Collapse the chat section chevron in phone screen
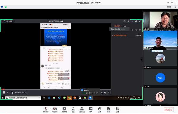Screen dimensions: 178x114 (x=69, y=48)
